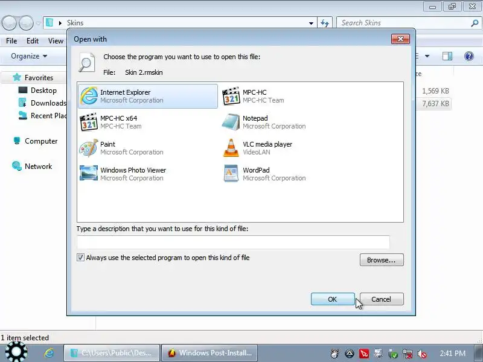Select the Notepad program icon
The width and height of the screenshot is (483, 362).
coord(231,122)
